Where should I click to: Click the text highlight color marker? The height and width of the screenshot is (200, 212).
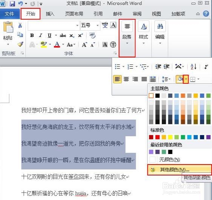(44, 45)
